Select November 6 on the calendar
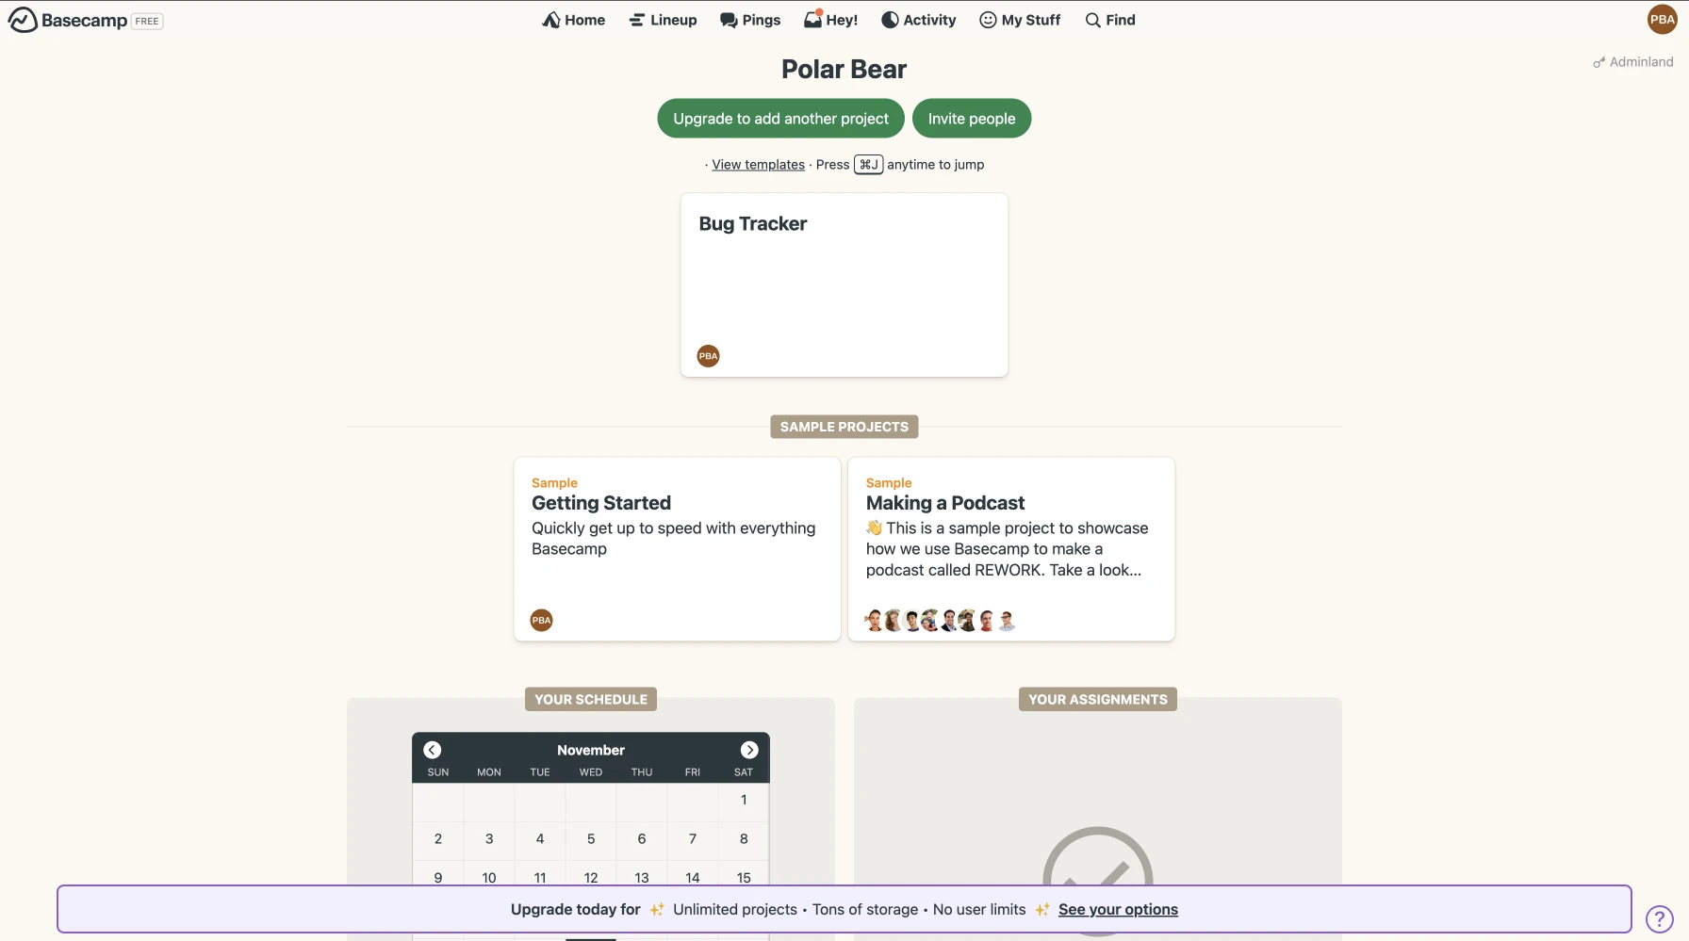 coord(642,839)
